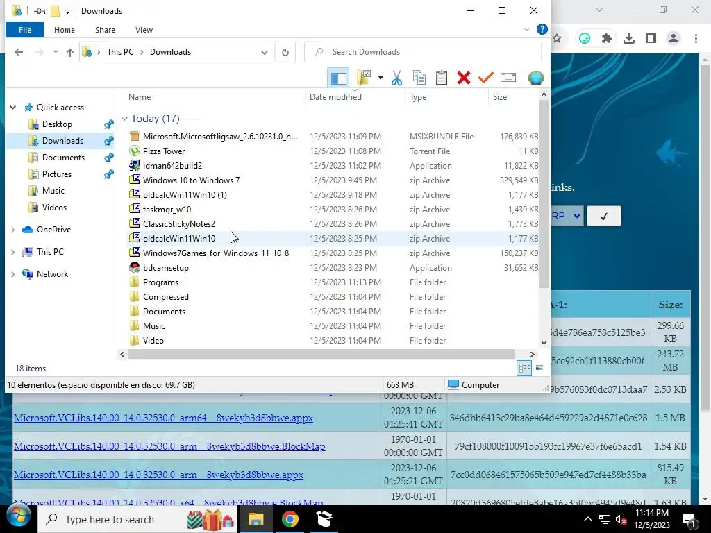Click the Paste clipboard icon
The width and height of the screenshot is (711, 533).
tap(441, 78)
